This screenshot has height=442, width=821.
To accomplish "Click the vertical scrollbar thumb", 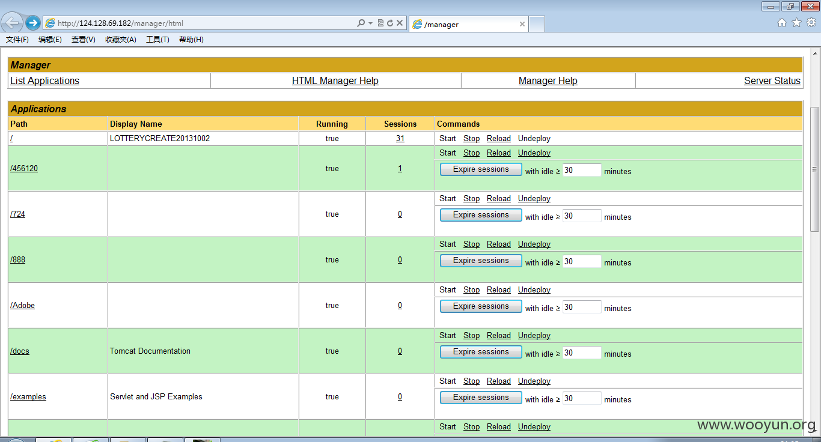I will click(x=815, y=169).
